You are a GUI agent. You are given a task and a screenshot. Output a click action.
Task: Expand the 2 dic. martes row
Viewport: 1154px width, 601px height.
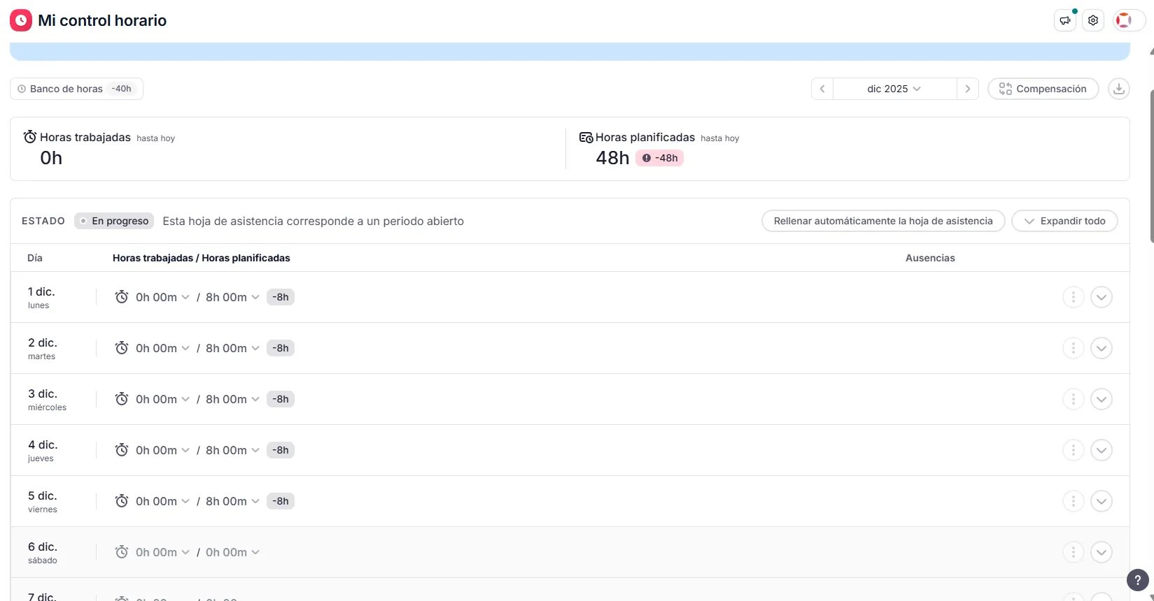1101,348
